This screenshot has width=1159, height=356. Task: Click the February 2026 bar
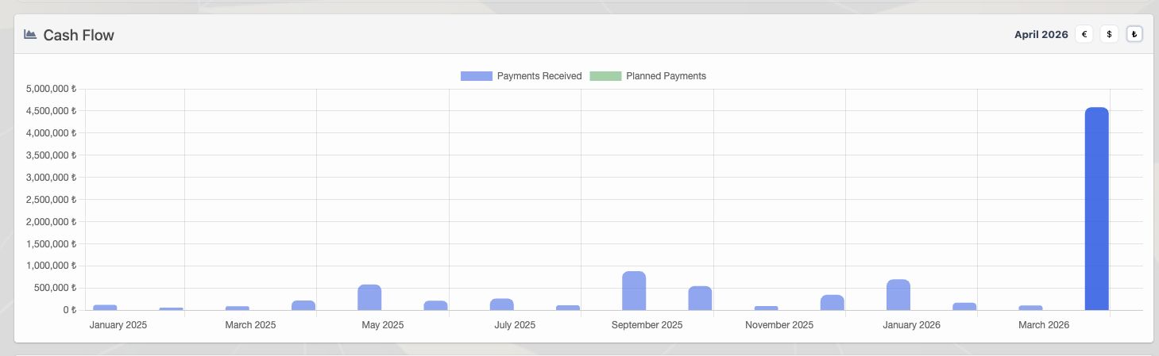coord(964,306)
